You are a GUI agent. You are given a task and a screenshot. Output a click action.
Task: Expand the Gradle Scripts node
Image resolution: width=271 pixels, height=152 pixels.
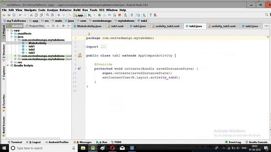[x=8, y=65]
